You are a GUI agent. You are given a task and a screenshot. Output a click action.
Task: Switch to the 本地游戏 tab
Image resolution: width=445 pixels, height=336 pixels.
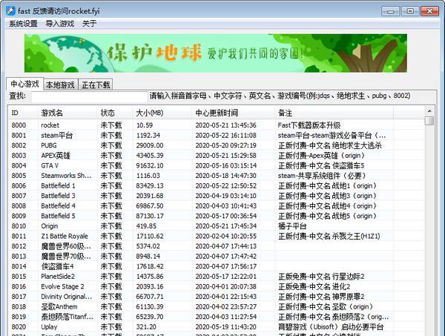point(60,85)
